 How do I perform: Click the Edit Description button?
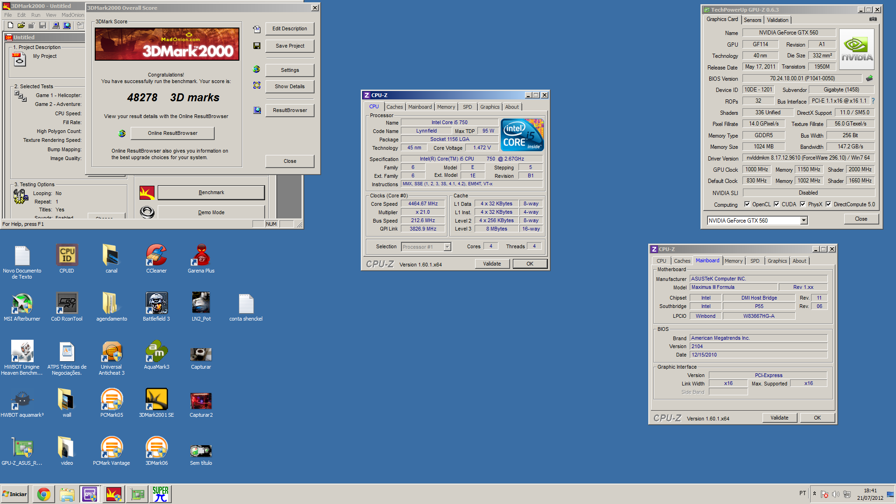[289, 28]
